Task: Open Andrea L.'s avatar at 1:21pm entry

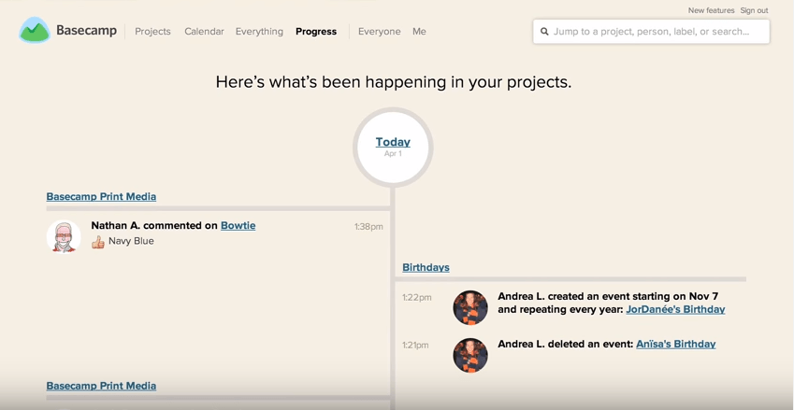Action: coord(470,356)
